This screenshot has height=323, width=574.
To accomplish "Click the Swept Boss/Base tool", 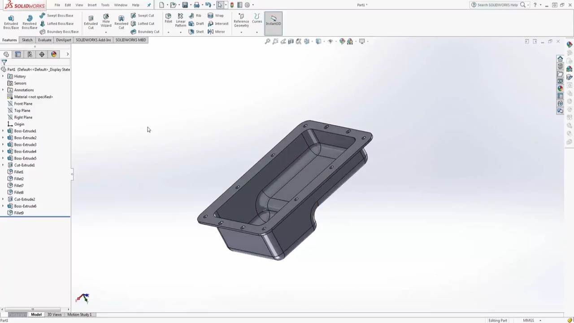I will (x=56, y=16).
